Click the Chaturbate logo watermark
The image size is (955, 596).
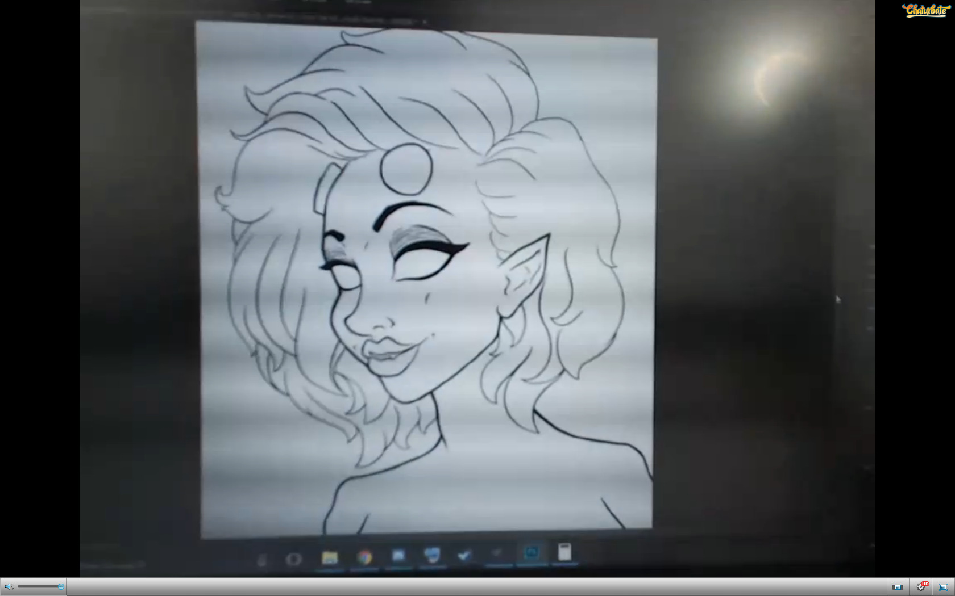[925, 10]
